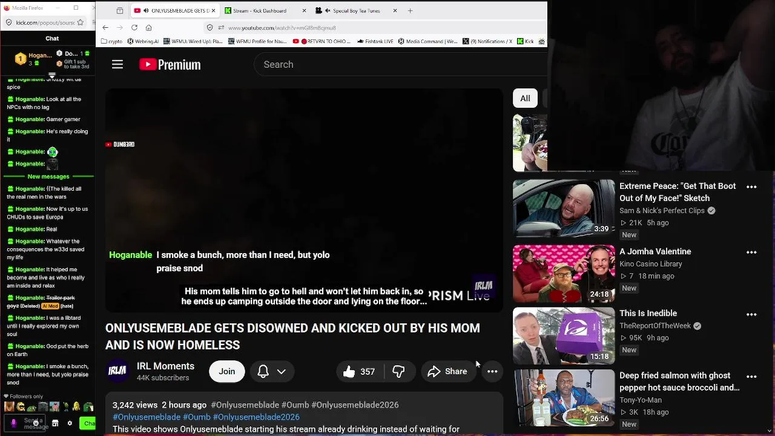Open options for A Jomha Valentine video
This screenshot has width=775, height=436.
[751, 253]
